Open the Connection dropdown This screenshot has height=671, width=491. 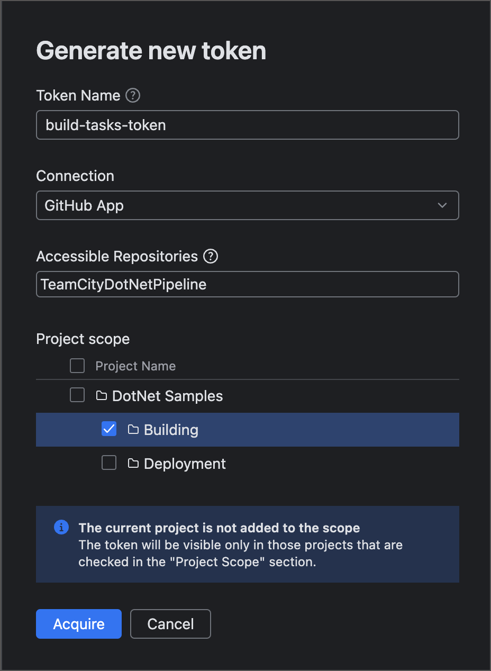(247, 205)
